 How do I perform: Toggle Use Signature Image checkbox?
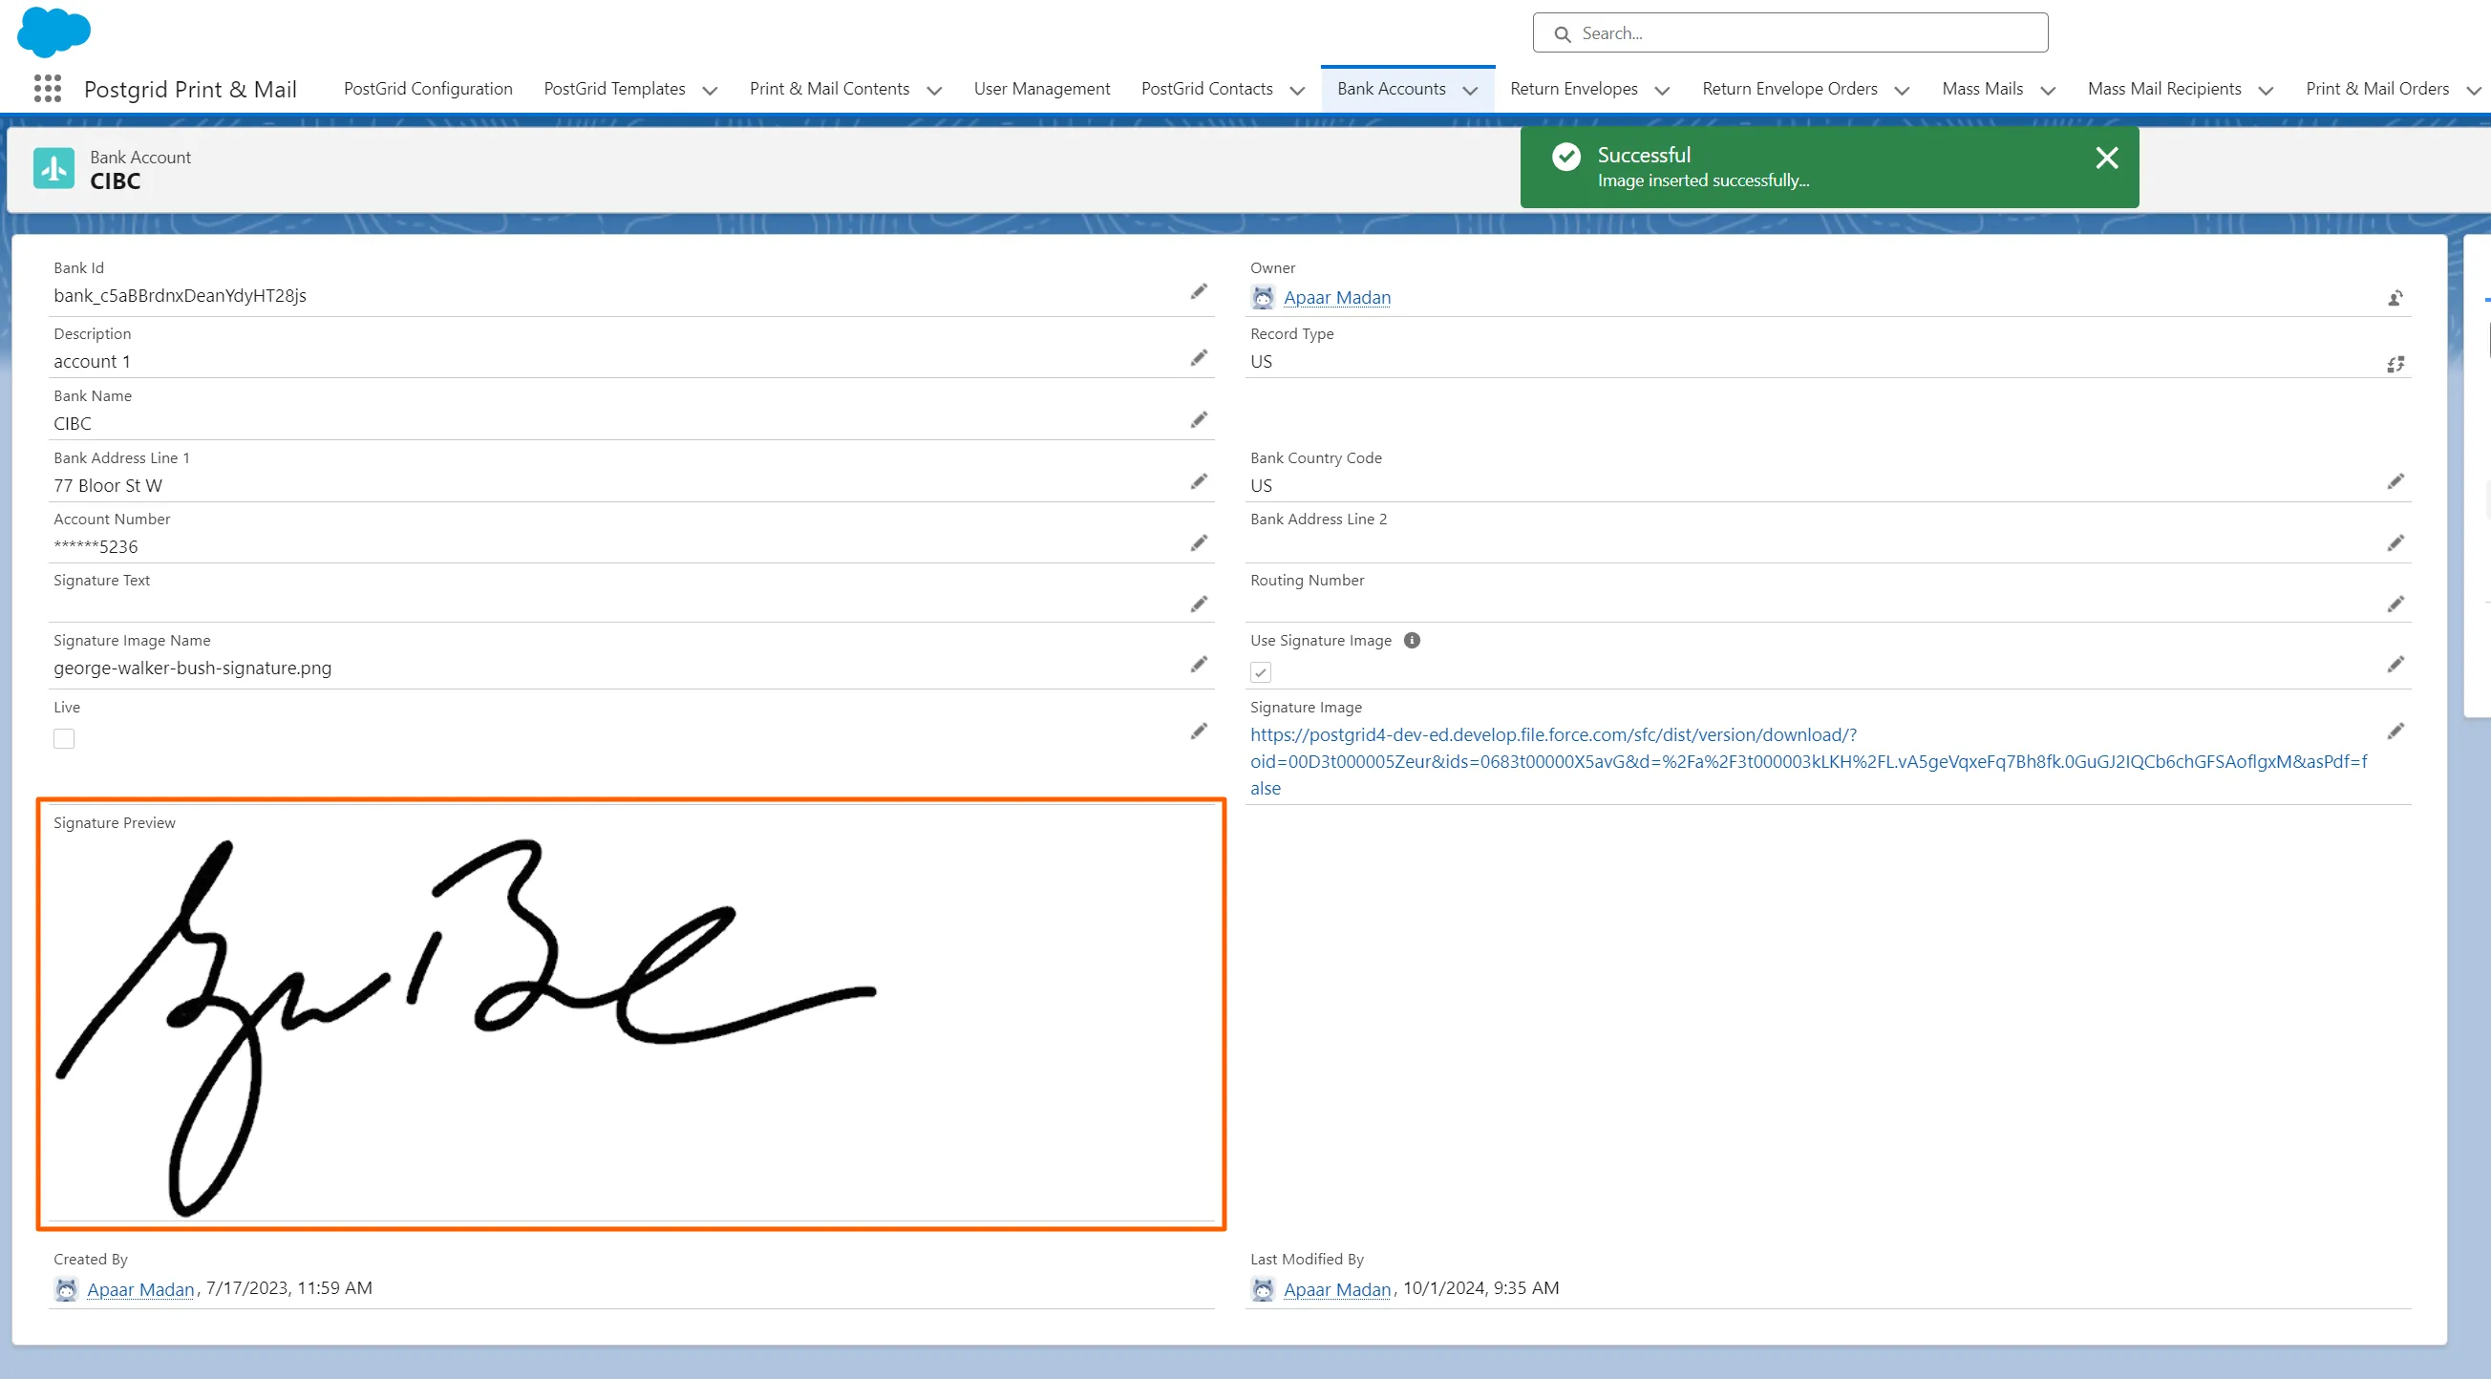pyautogui.click(x=1260, y=672)
